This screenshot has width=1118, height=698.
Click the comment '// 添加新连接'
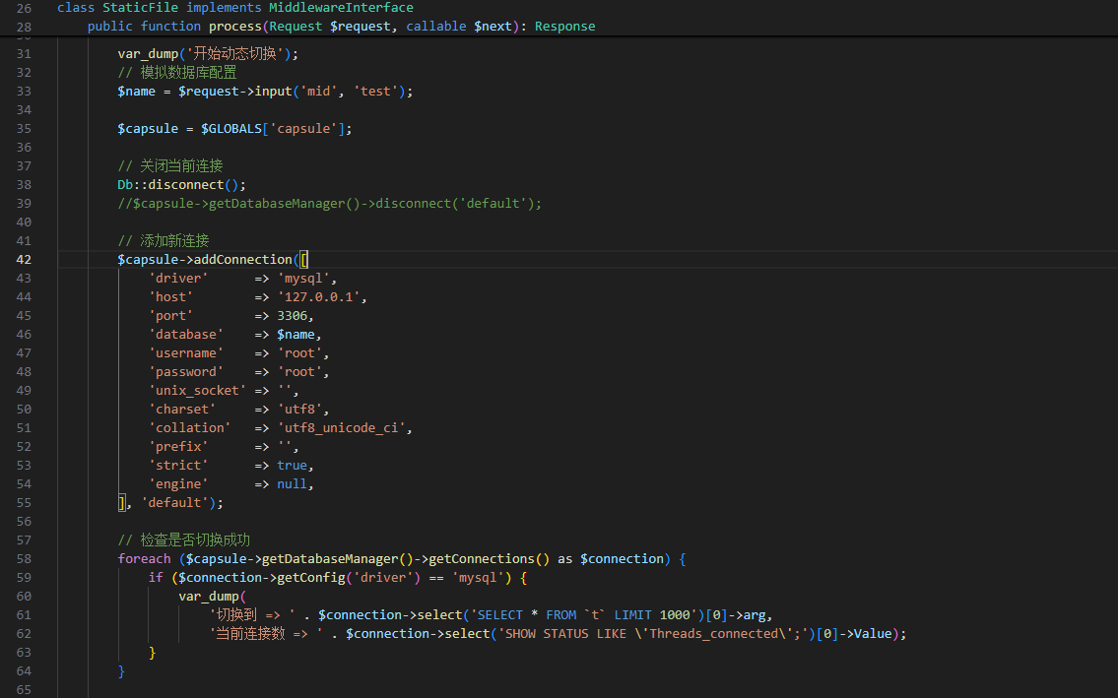point(164,241)
